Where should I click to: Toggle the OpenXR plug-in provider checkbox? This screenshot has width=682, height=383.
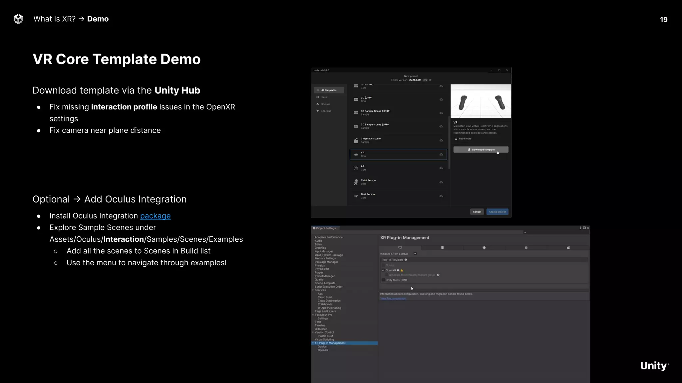pos(383,270)
